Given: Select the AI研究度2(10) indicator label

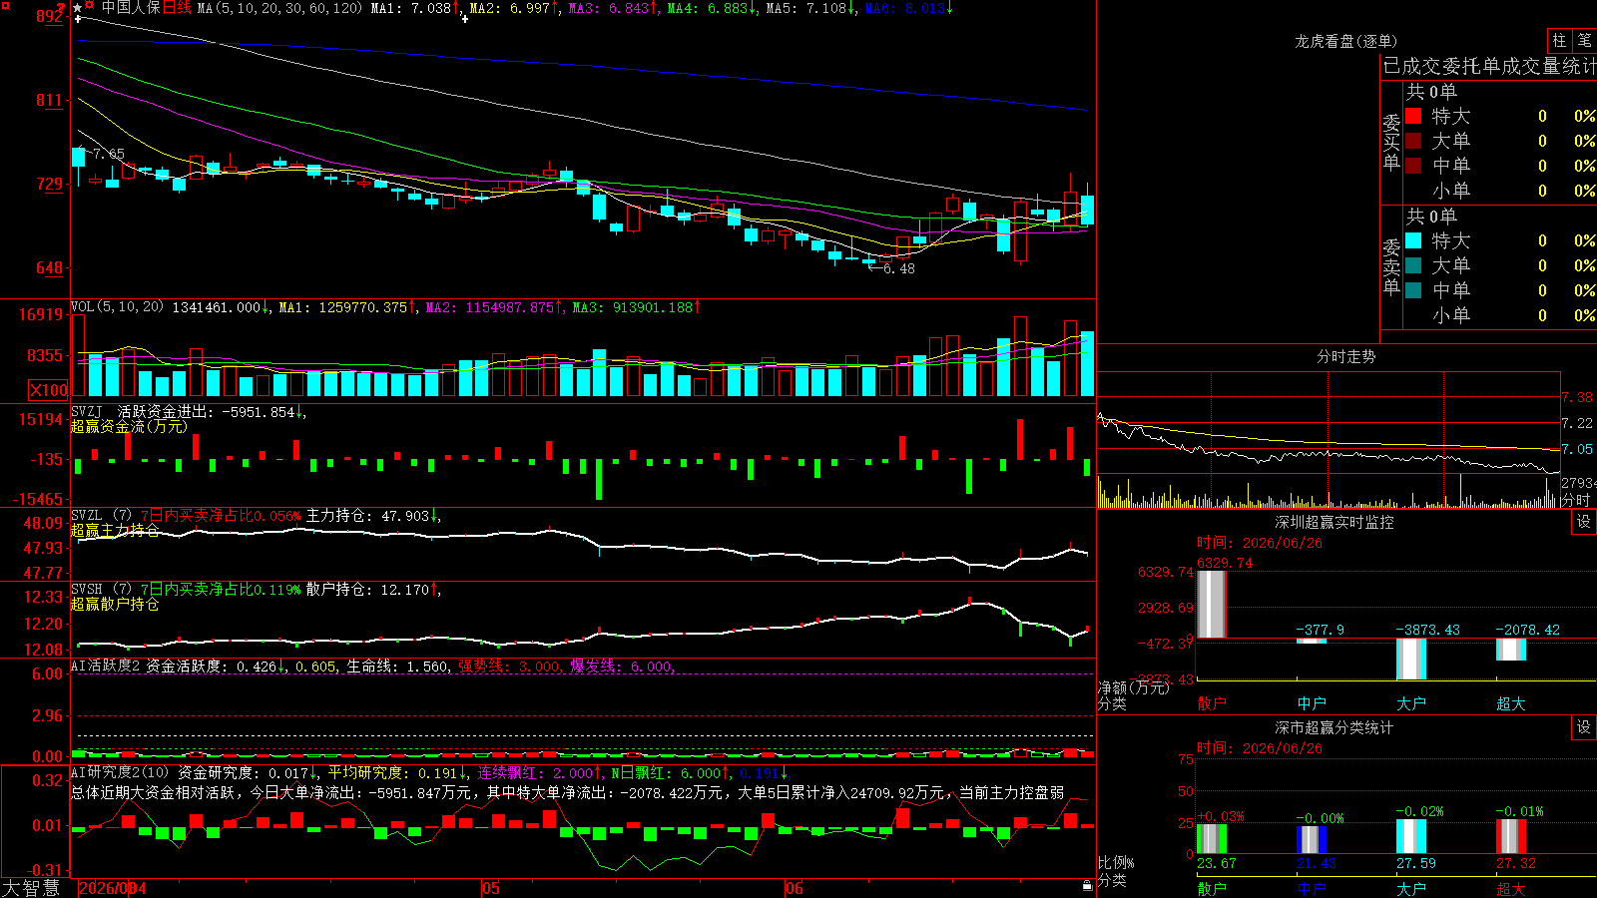Looking at the screenshot, I should point(120,772).
